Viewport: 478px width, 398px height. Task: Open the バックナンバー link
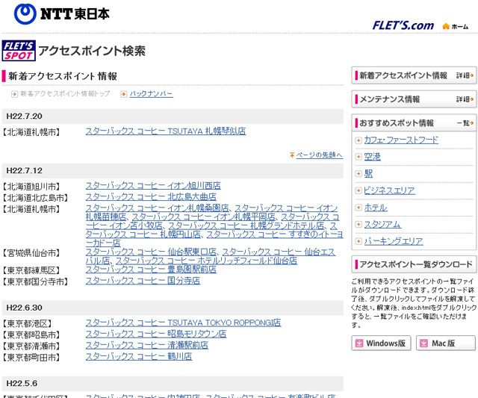point(152,94)
